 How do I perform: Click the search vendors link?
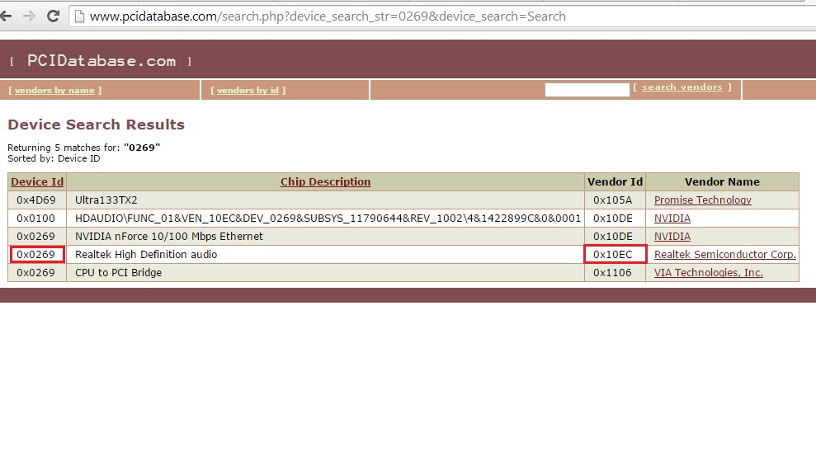click(x=682, y=87)
